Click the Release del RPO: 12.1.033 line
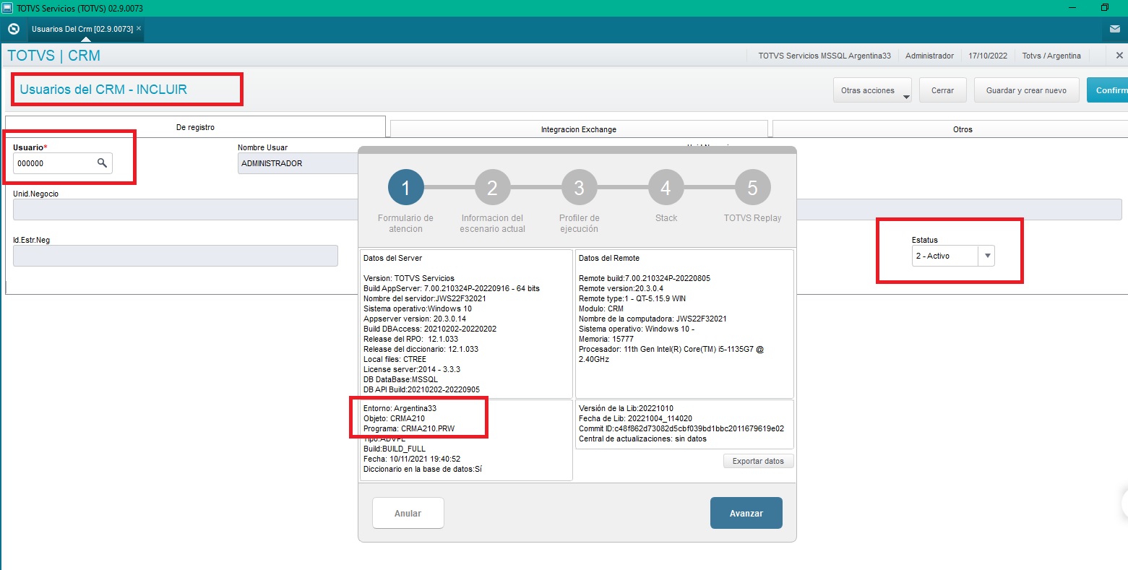 [x=410, y=339]
